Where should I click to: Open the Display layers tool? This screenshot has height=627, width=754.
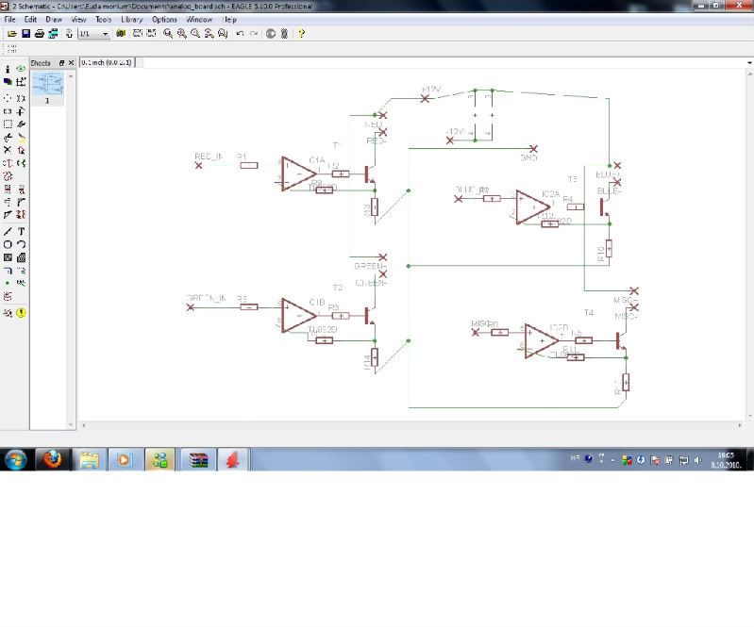[8, 82]
